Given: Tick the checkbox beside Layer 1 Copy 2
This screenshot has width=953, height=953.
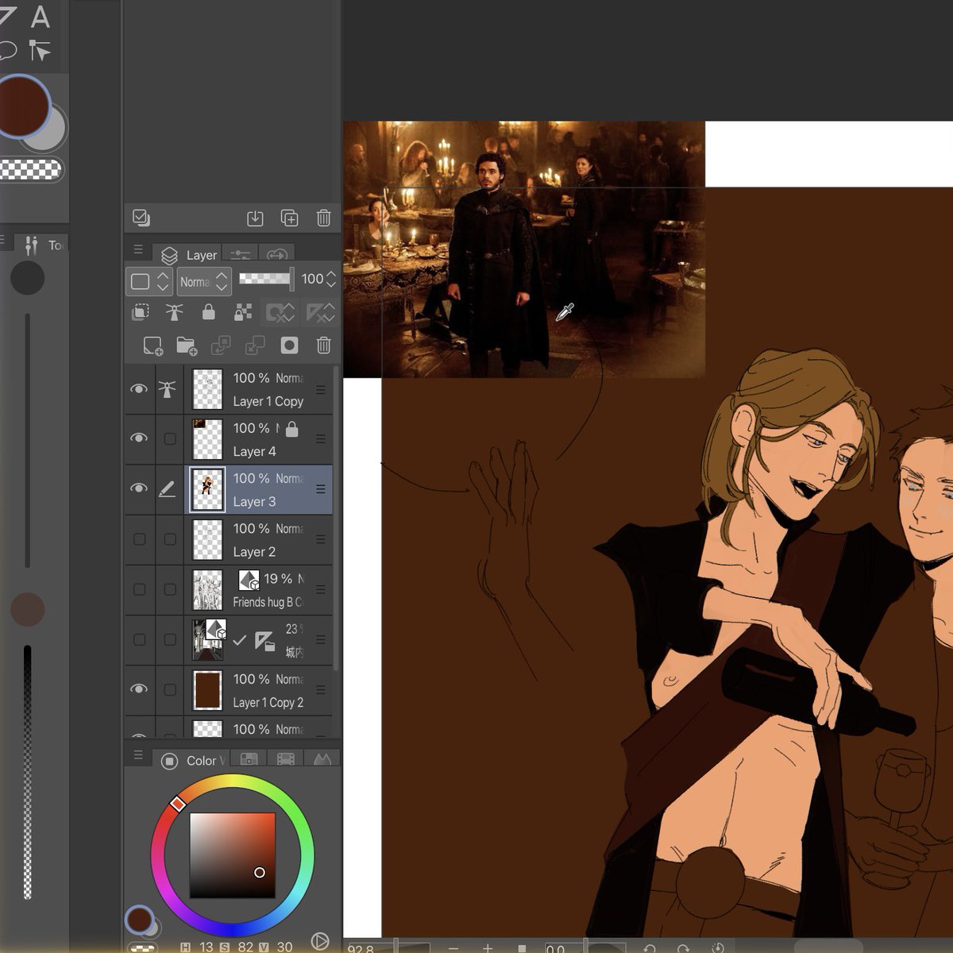Looking at the screenshot, I should coord(170,689).
